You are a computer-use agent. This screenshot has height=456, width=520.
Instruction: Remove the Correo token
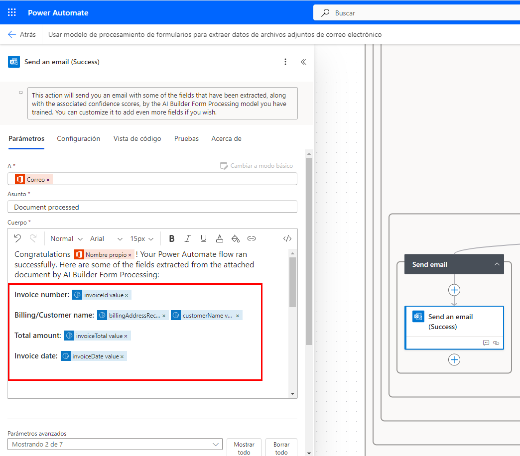point(48,180)
